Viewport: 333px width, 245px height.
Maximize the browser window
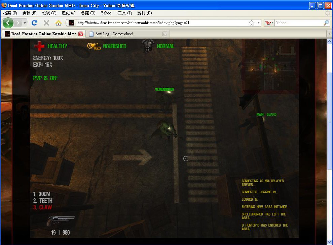(320, 5)
